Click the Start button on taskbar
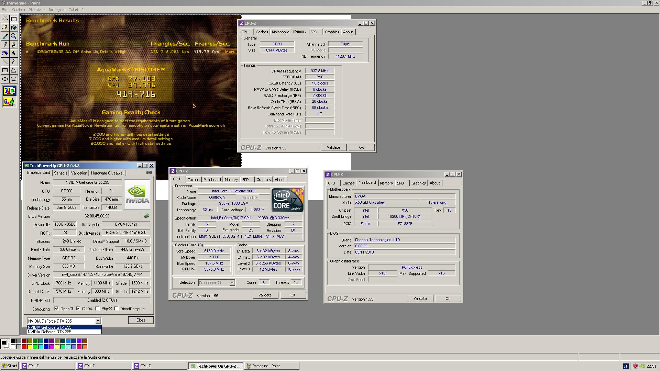 pyautogui.click(x=10, y=366)
